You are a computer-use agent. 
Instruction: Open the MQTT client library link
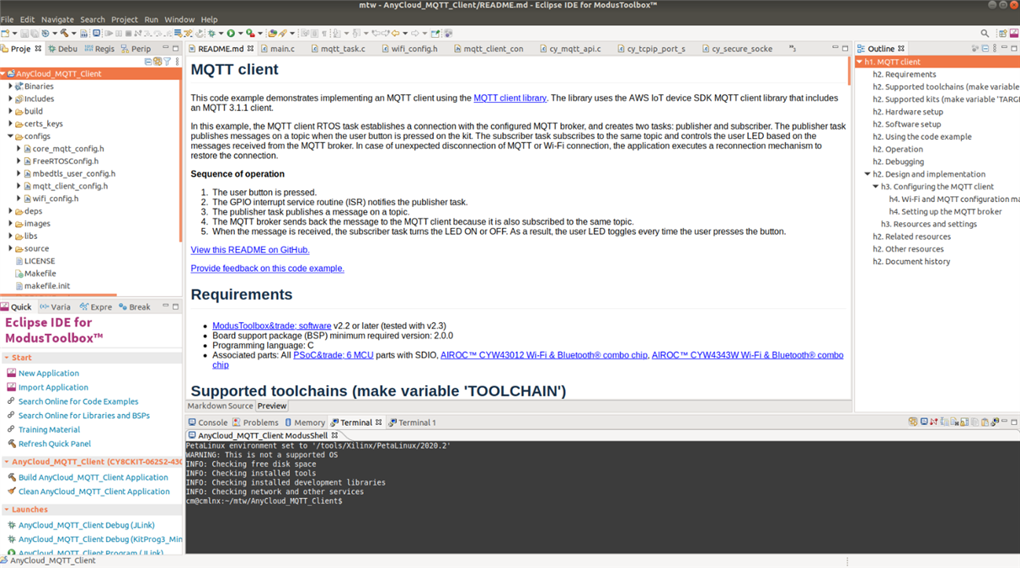510,98
